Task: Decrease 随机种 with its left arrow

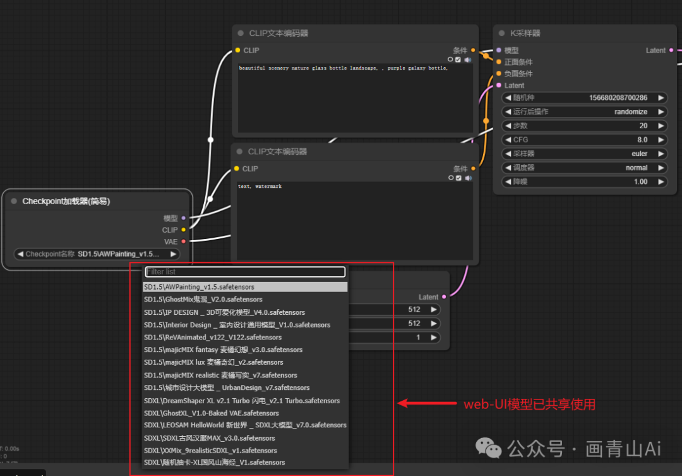Action: tap(508, 98)
